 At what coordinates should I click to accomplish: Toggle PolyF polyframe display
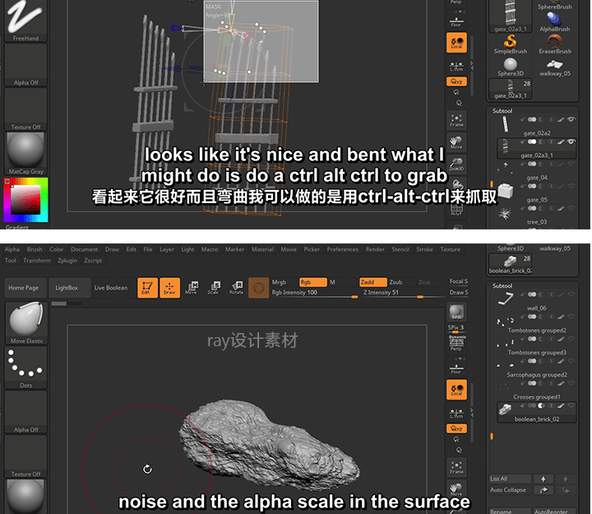pyautogui.click(x=456, y=210)
